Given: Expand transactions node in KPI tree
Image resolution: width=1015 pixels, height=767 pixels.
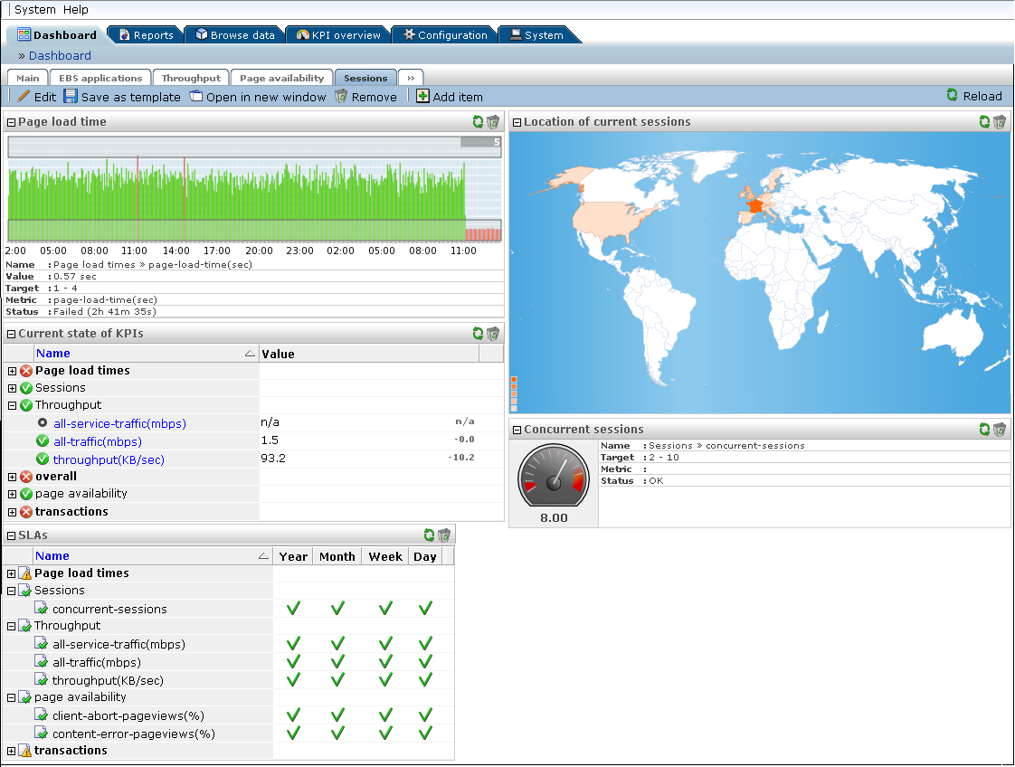Looking at the screenshot, I should 13,512.
